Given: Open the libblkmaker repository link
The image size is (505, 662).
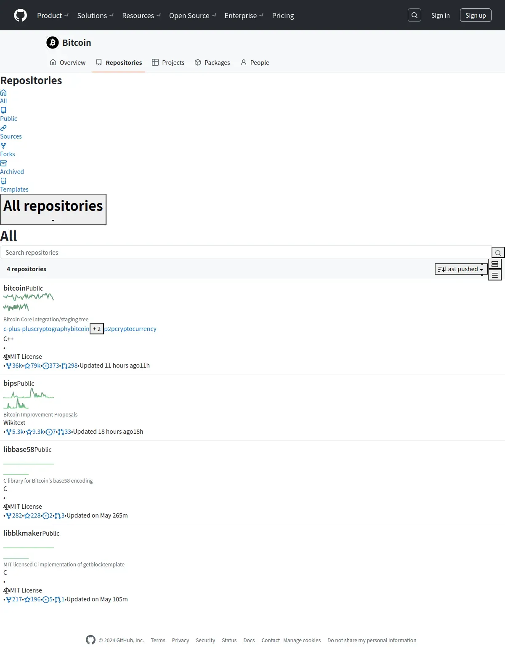Looking at the screenshot, I should pyautogui.click(x=23, y=533).
